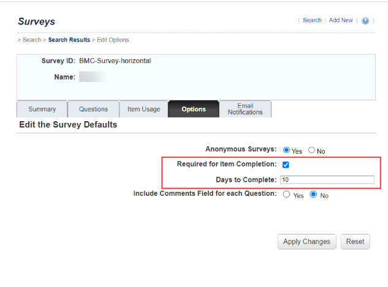Open the Search link in the header

point(312,20)
